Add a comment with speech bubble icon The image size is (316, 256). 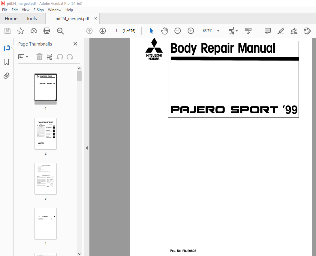coord(268,31)
